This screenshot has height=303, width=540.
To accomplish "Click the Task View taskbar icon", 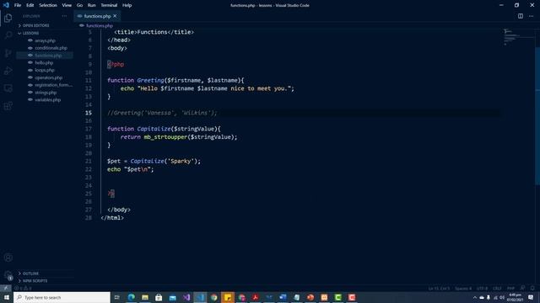I will (x=117, y=297).
